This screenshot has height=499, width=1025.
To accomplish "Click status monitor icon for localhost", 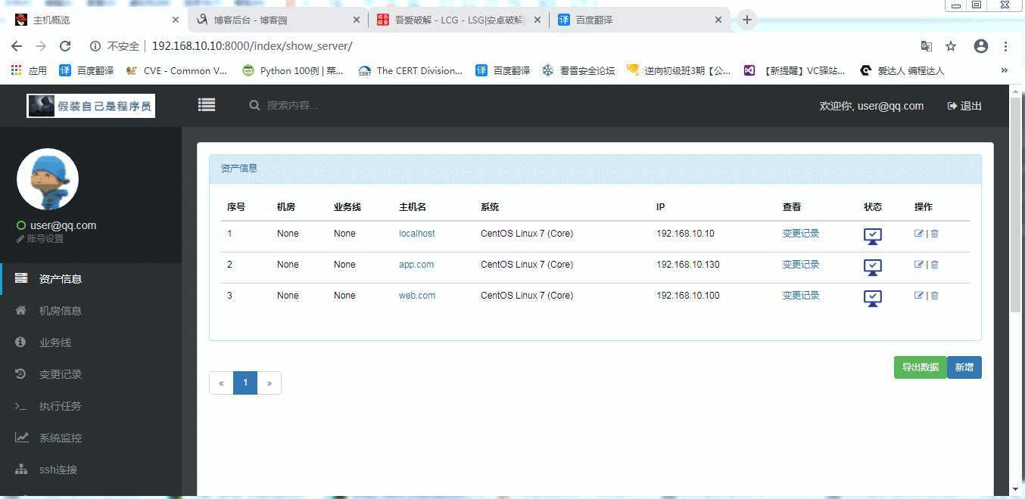I will pyautogui.click(x=873, y=237).
